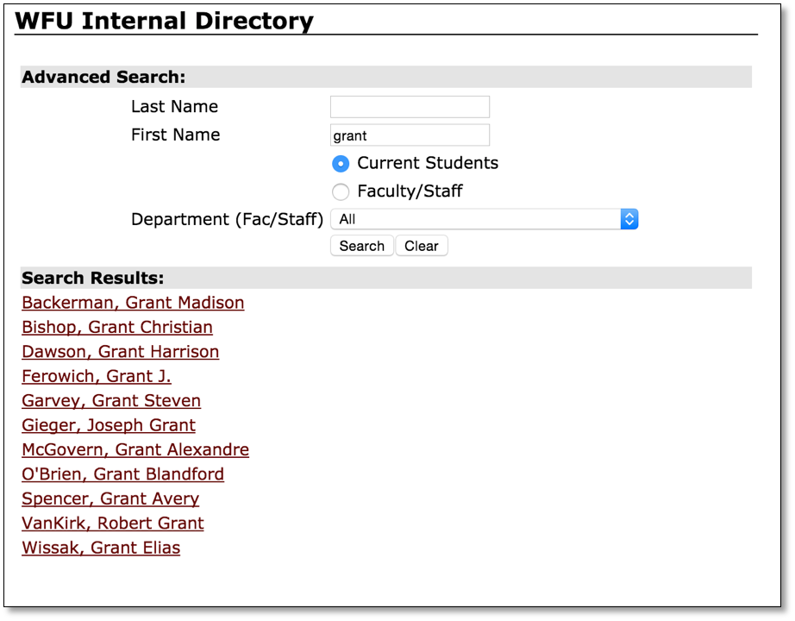Open O'Brien, Grant Blandford entry
Viewport: 795px width, 621px height.
[x=122, y=474]
